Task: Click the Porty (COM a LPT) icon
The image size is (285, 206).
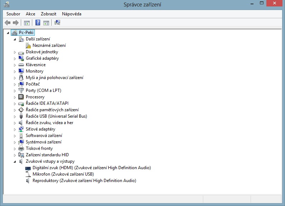Action: (21, 90)
